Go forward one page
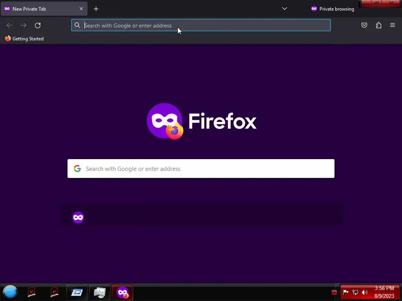The height and width of the screenshot is (301, 402). click(24, 25)
